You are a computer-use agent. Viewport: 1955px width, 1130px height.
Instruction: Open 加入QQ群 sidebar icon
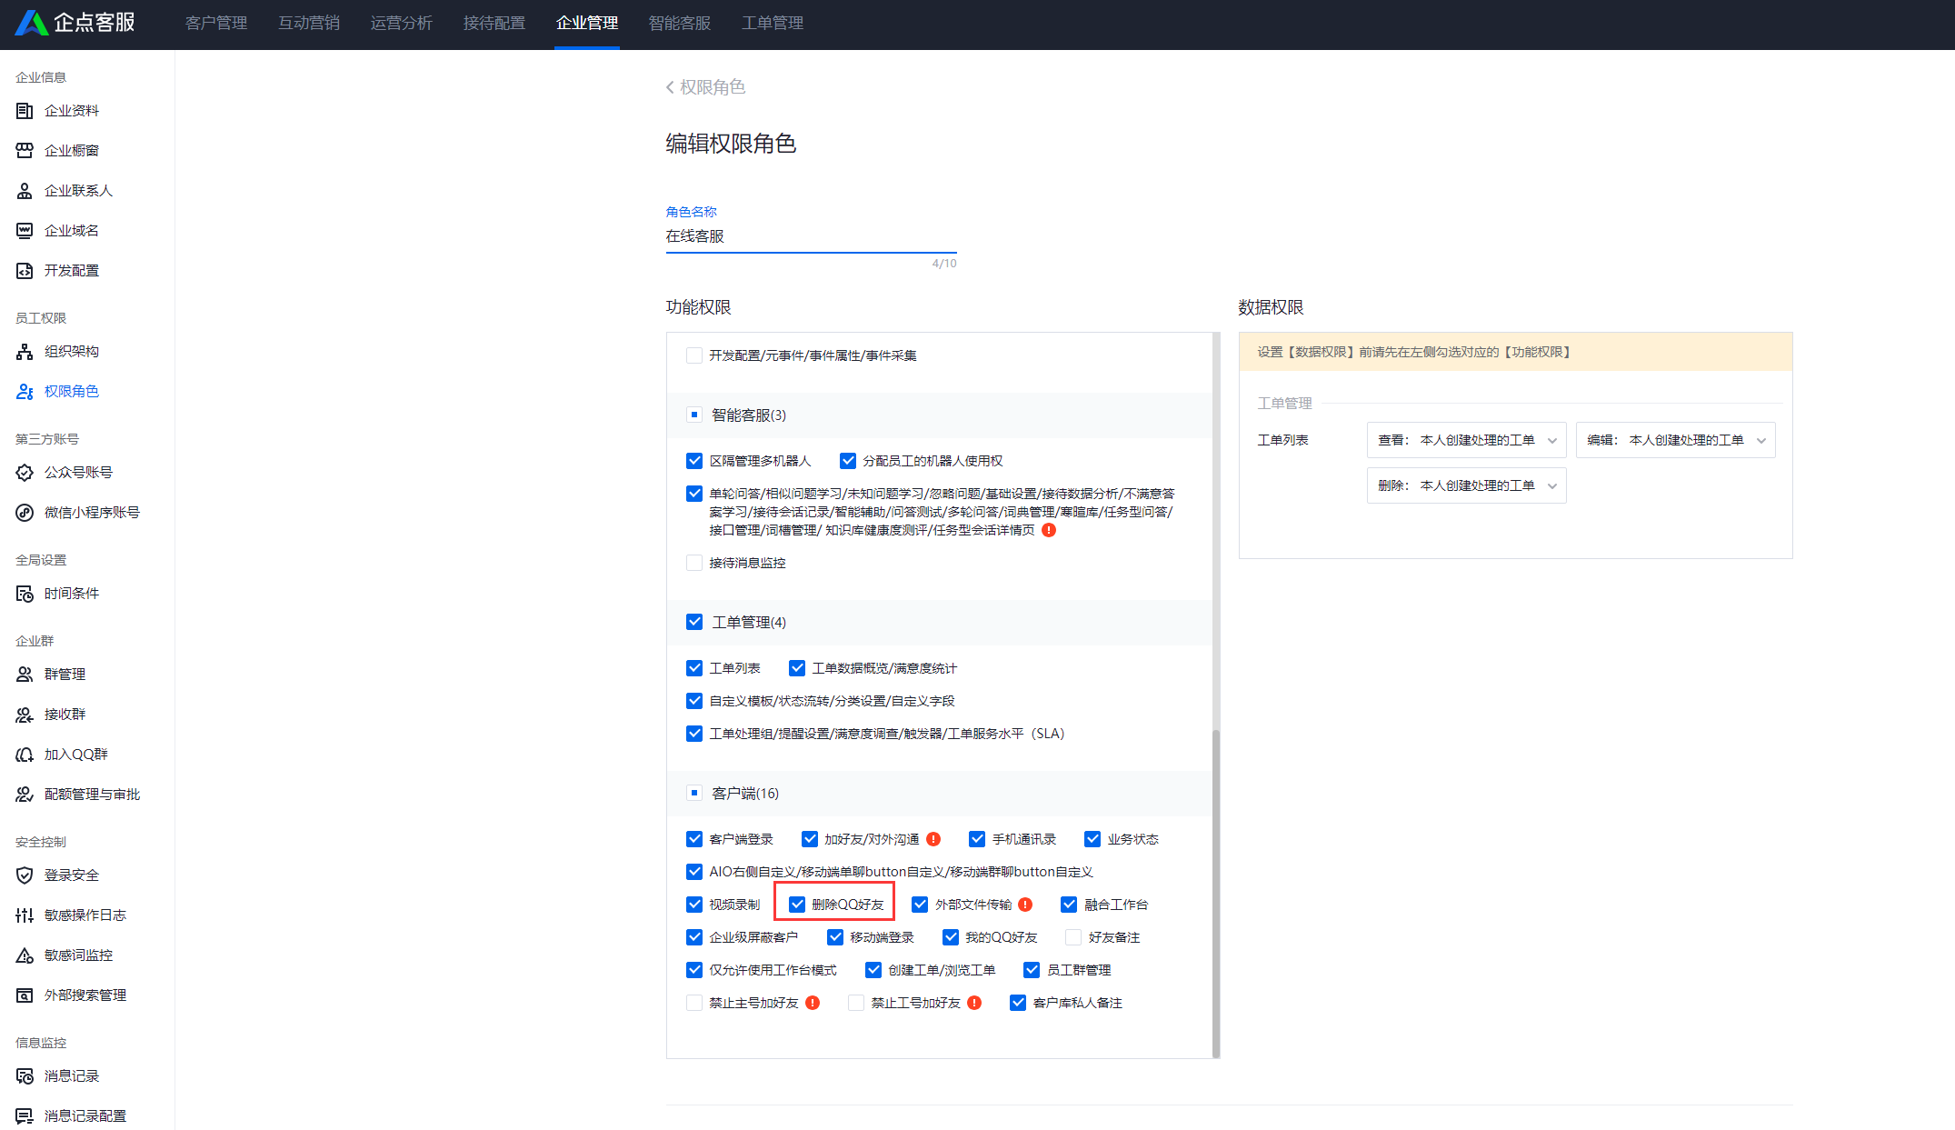[x=25, y=755]
